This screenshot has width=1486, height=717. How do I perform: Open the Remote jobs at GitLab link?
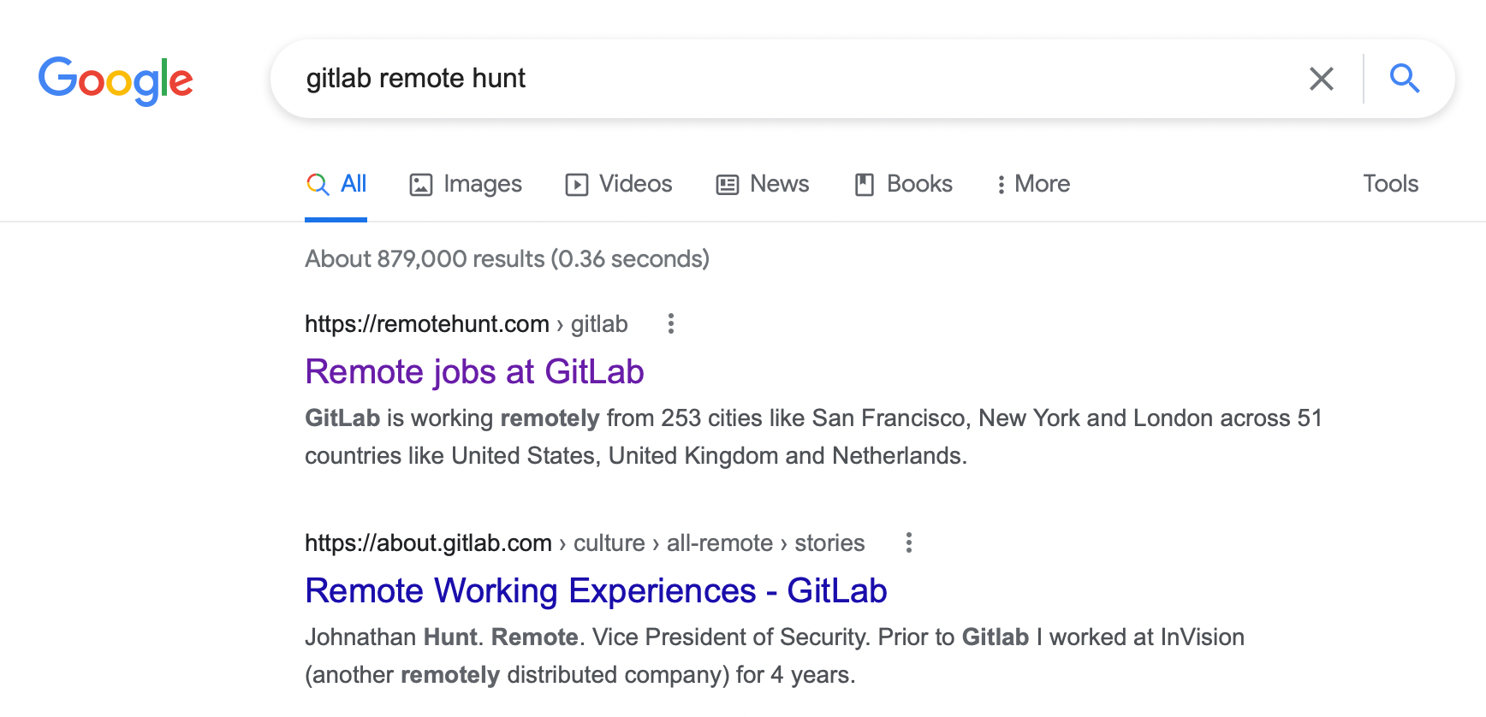(474, 372)
